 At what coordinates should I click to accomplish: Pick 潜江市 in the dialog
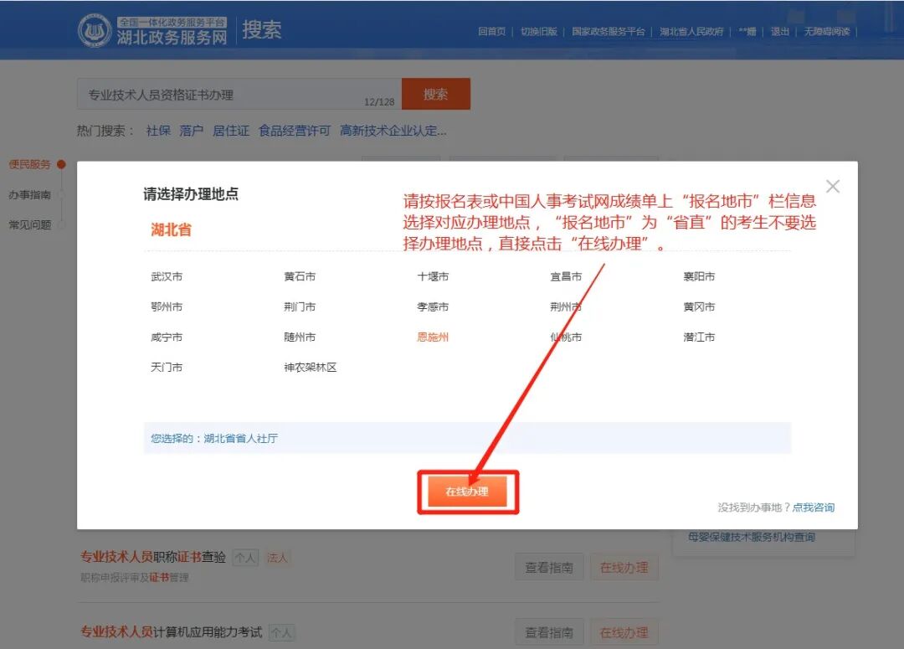pos(699,337)
